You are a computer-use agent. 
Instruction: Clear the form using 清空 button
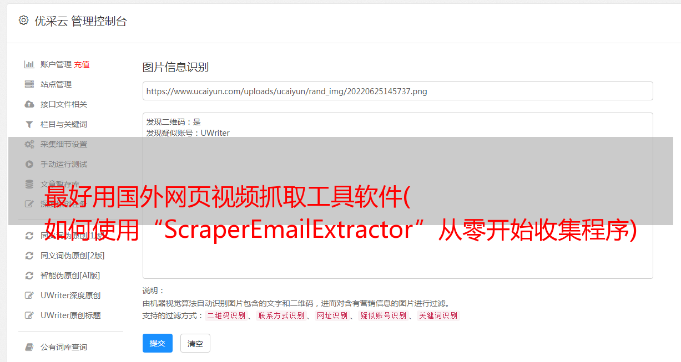pyautogui.click(x=195, y=343)
